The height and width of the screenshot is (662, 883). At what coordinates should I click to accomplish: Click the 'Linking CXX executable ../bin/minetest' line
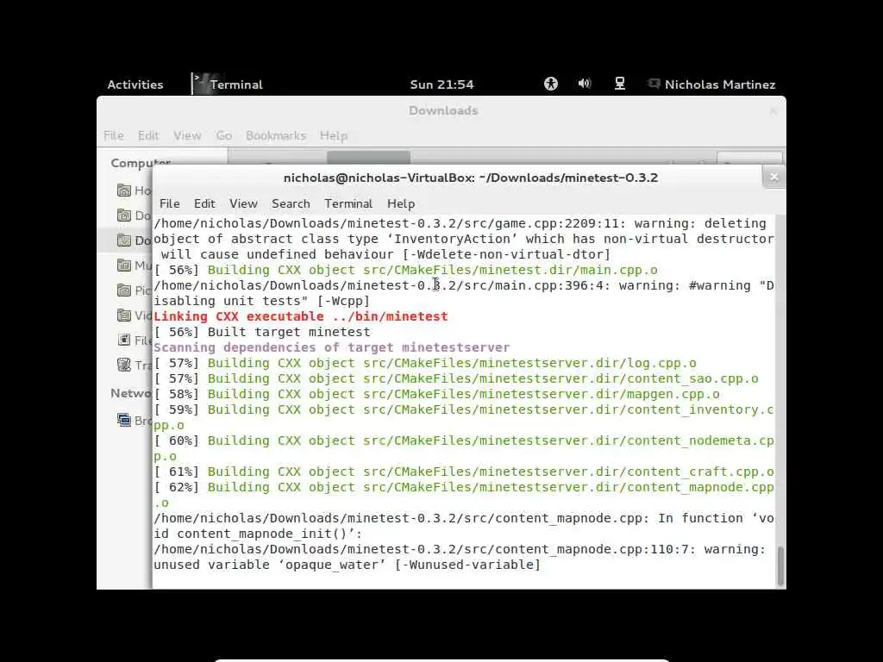(x=301, y=316)
